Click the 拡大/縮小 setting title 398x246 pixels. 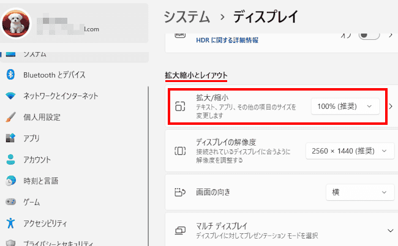[x=212, y=97]
